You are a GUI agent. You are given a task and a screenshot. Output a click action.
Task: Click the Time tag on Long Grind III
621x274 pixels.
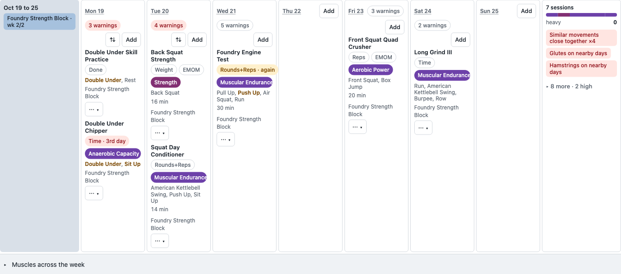[x=425, y=63]
